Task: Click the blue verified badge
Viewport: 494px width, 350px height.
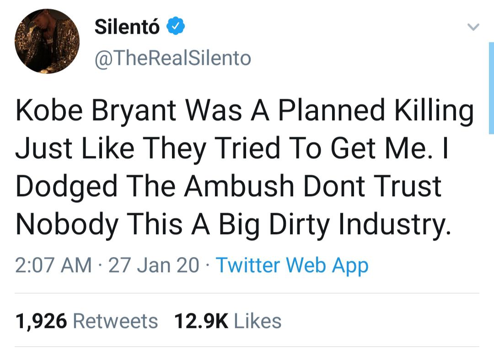Action: point(175,27)
